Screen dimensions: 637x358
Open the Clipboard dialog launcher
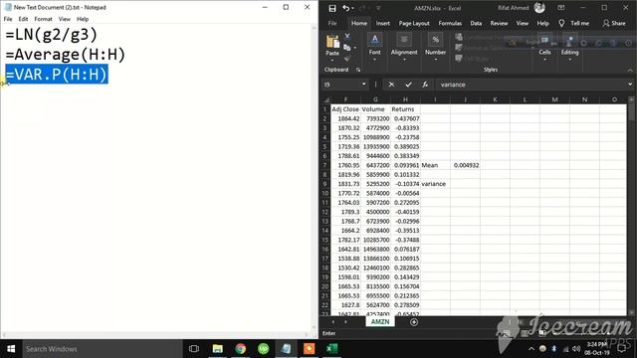tap(358, 70)
